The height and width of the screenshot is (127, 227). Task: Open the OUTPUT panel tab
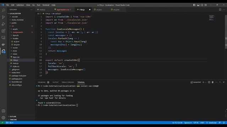[55, 82]
